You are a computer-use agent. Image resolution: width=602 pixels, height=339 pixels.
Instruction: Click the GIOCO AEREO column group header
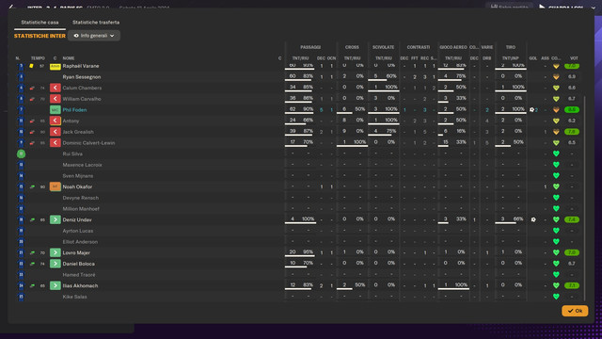click(453, 47)
